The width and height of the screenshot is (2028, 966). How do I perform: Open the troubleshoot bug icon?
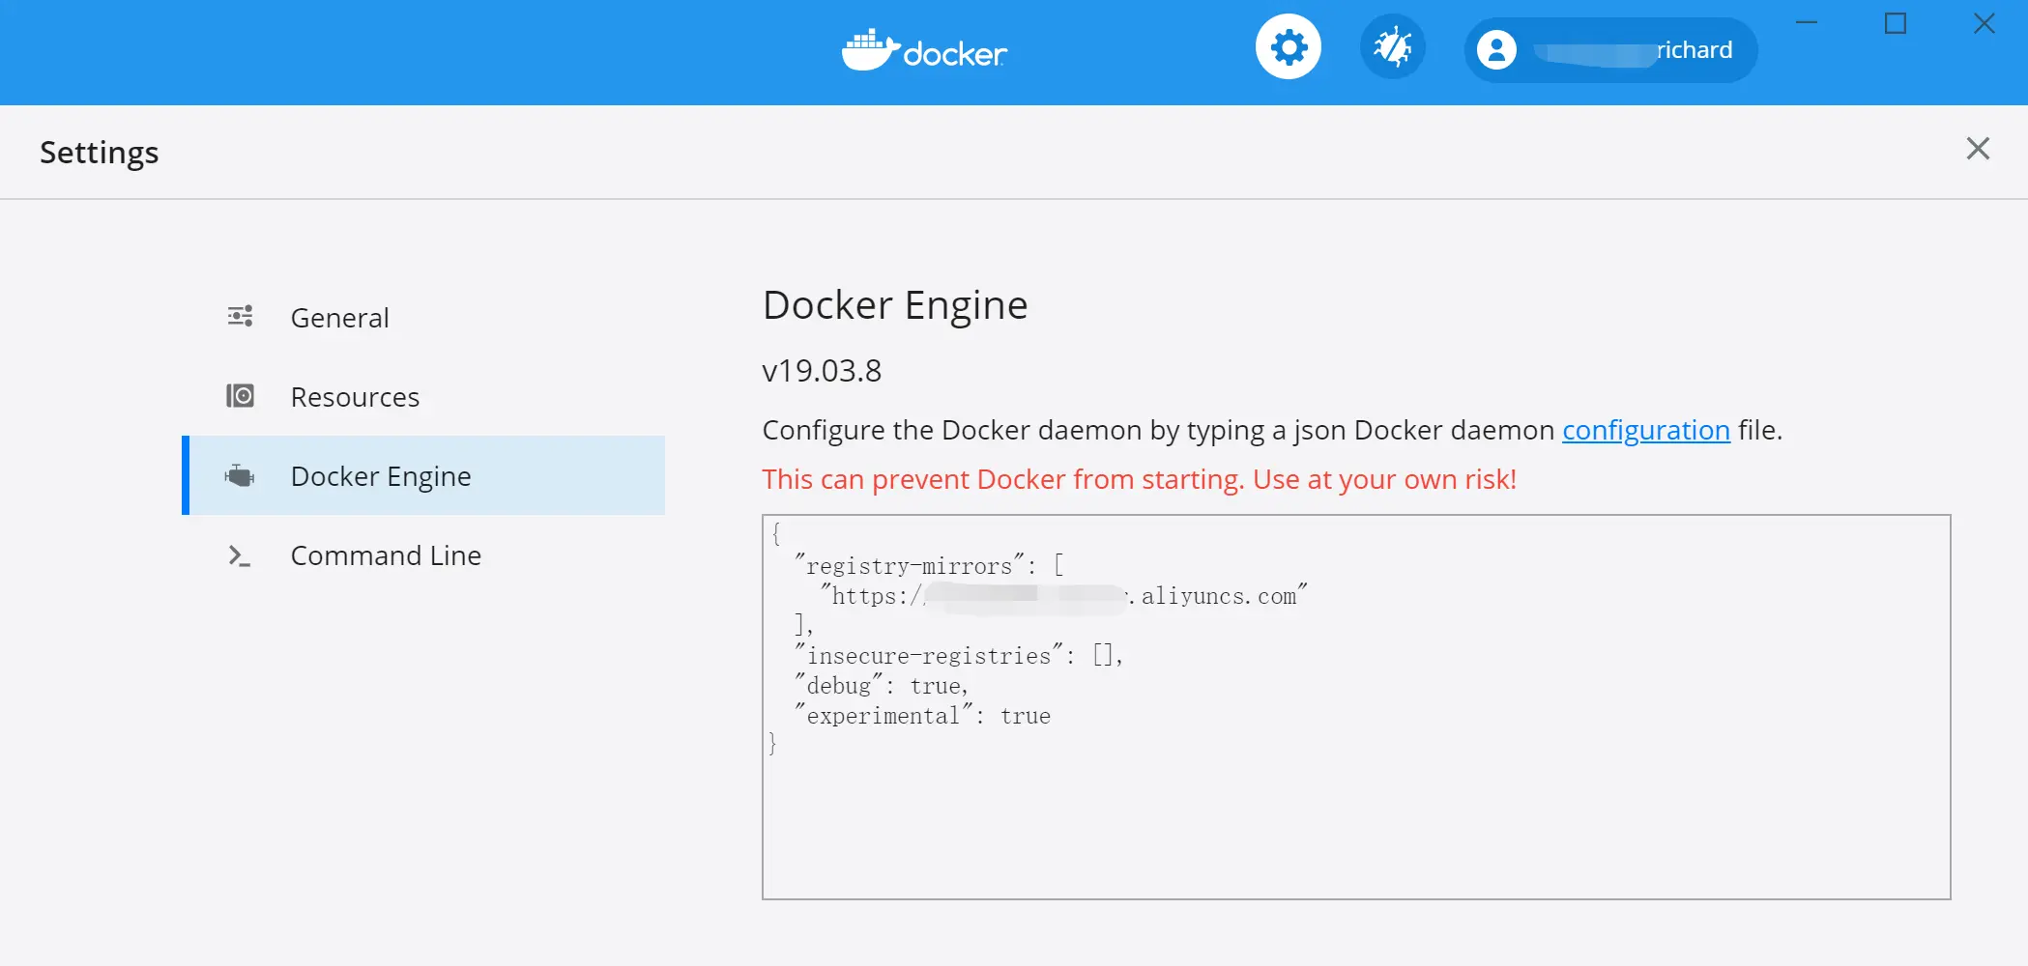[1393, 47]
